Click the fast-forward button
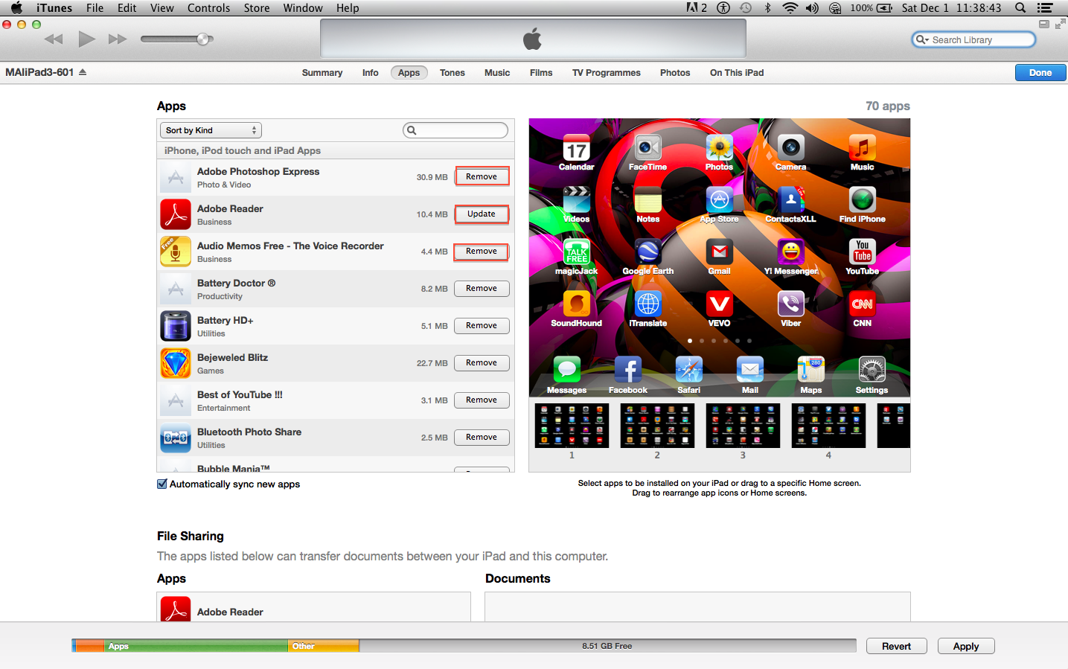This screenshot has width=1068, height=669. click(x=118, y=39)
